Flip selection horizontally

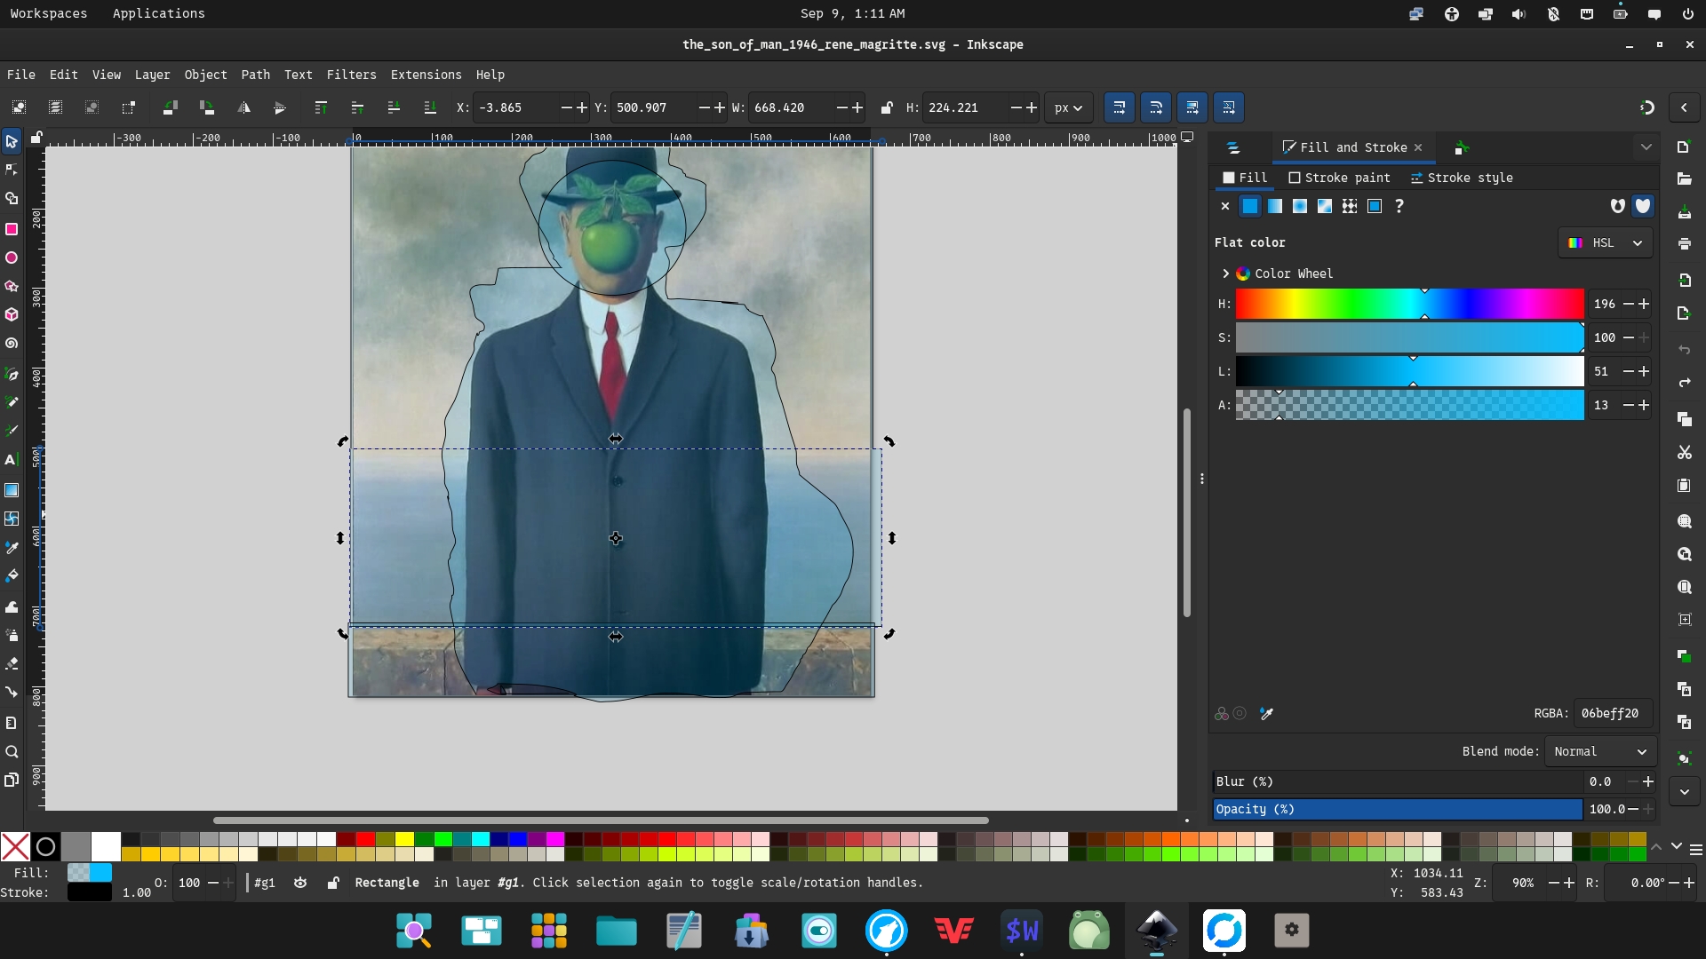[243, 107]
